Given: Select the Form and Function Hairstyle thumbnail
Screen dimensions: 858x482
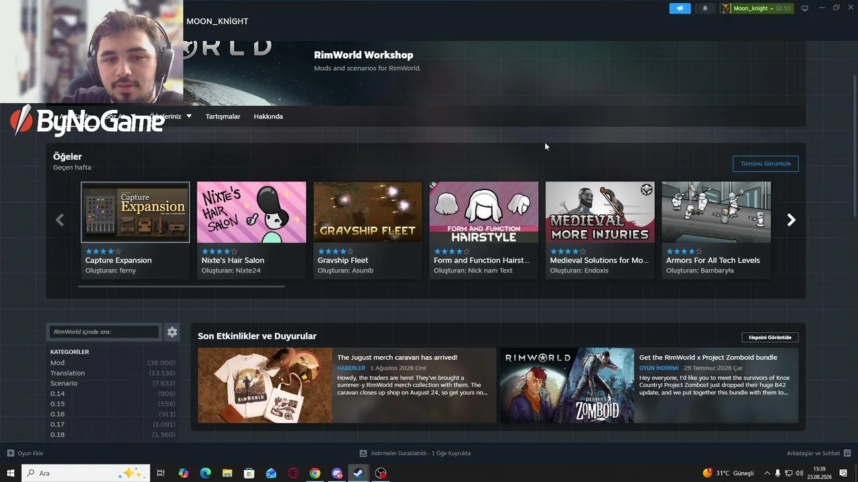Looking at the screenshot, I should point(484,212).
